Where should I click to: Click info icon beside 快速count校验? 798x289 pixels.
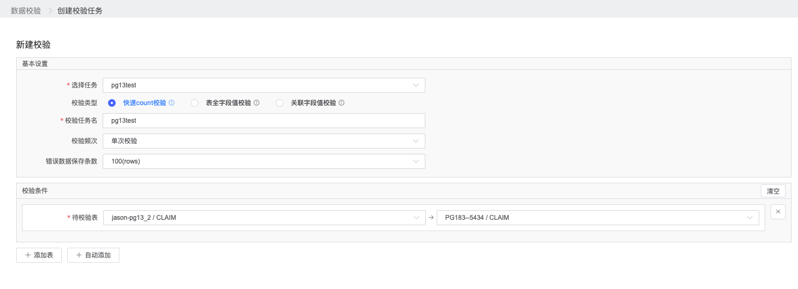[x=172, y=103]
